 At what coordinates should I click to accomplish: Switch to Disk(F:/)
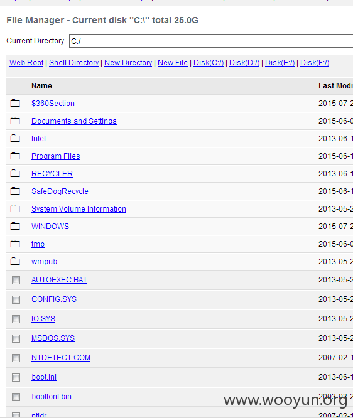[315, 63]
